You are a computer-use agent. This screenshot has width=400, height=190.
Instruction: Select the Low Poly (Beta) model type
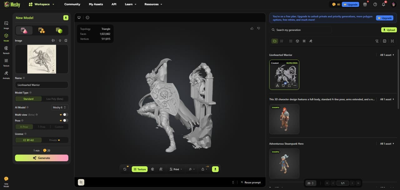[x=55, y=99]
